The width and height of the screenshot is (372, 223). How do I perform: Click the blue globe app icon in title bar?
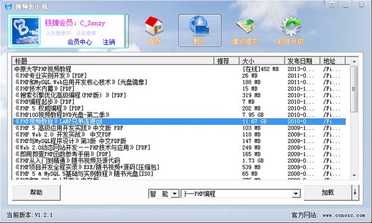8,6
